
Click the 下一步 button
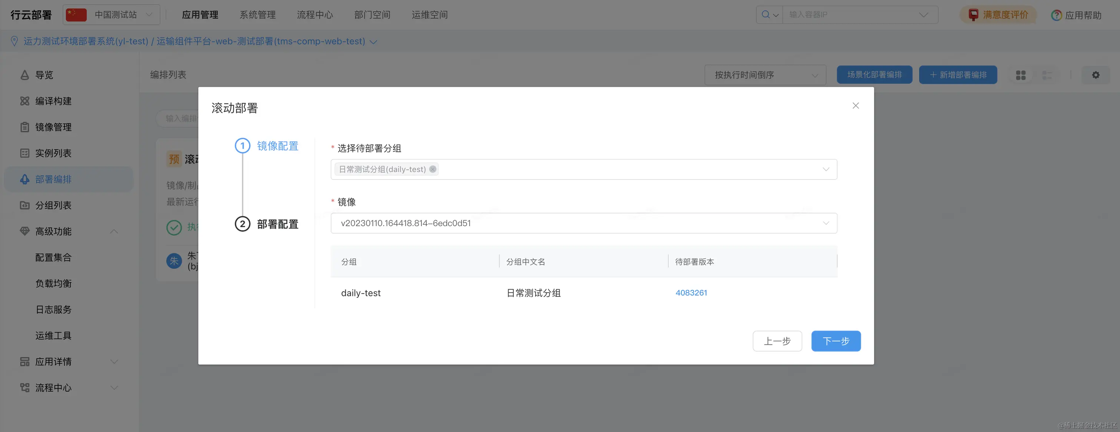835,341
